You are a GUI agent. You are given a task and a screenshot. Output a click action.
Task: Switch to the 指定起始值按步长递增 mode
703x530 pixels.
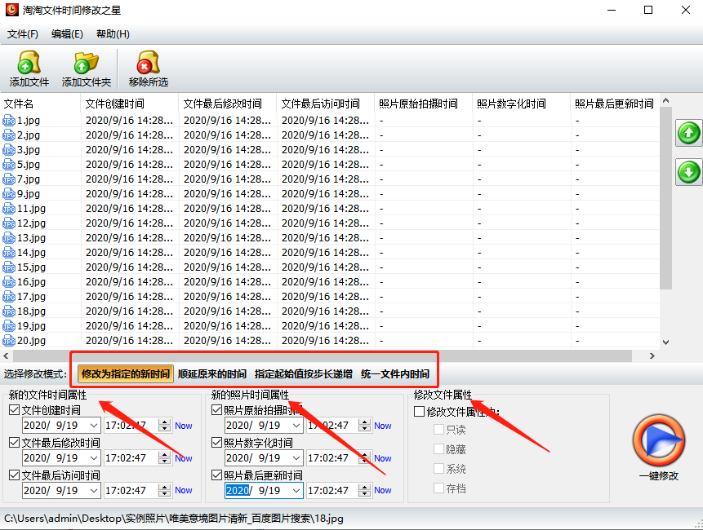pos(304,373)
